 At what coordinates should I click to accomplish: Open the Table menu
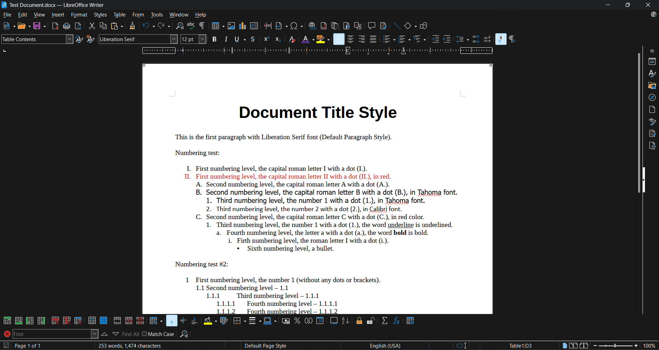click(x=119, y=15)
